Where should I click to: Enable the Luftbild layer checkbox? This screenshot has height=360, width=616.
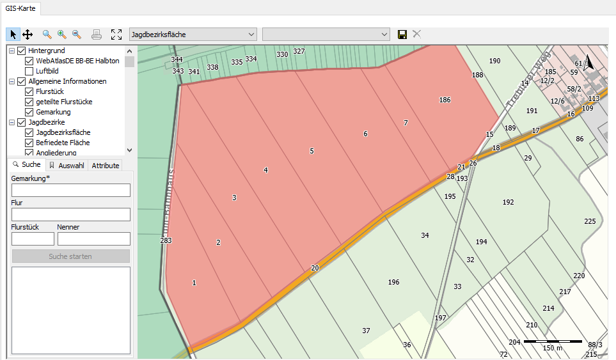pos(29,71)
